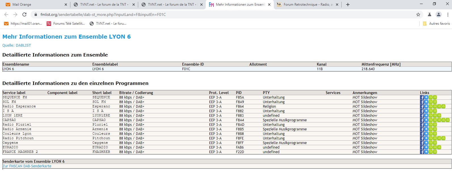Viewport: 452px width, 171px height.
Task: Open homepage icon for SOL FM
Action: pos(426,102)
